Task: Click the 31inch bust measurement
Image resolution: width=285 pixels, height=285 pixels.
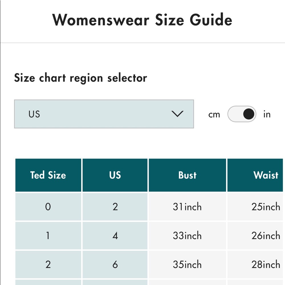Action: [x=187, y=207]
